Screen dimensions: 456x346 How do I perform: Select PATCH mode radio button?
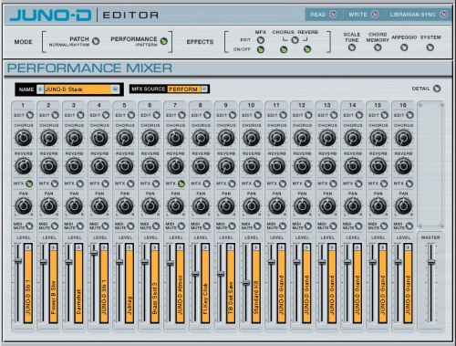click(x=96, y=41)
